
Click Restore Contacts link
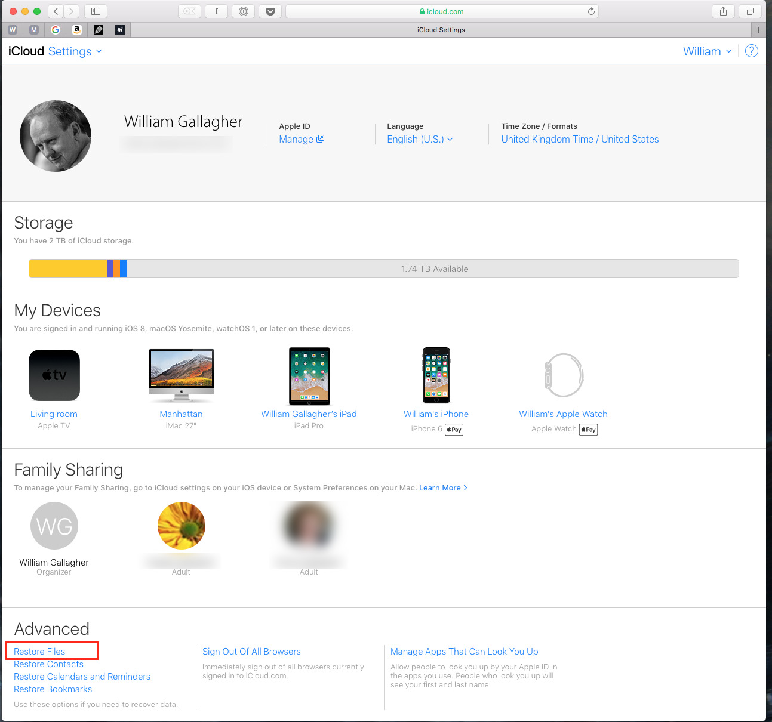pos(48,664)
